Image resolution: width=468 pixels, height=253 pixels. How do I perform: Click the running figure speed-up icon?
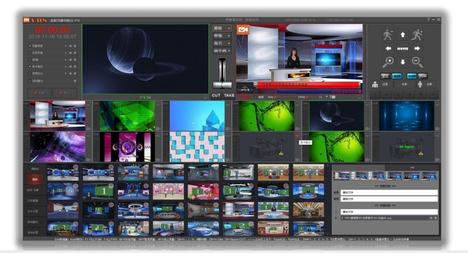pyautogui.click(x=417, y=35)
